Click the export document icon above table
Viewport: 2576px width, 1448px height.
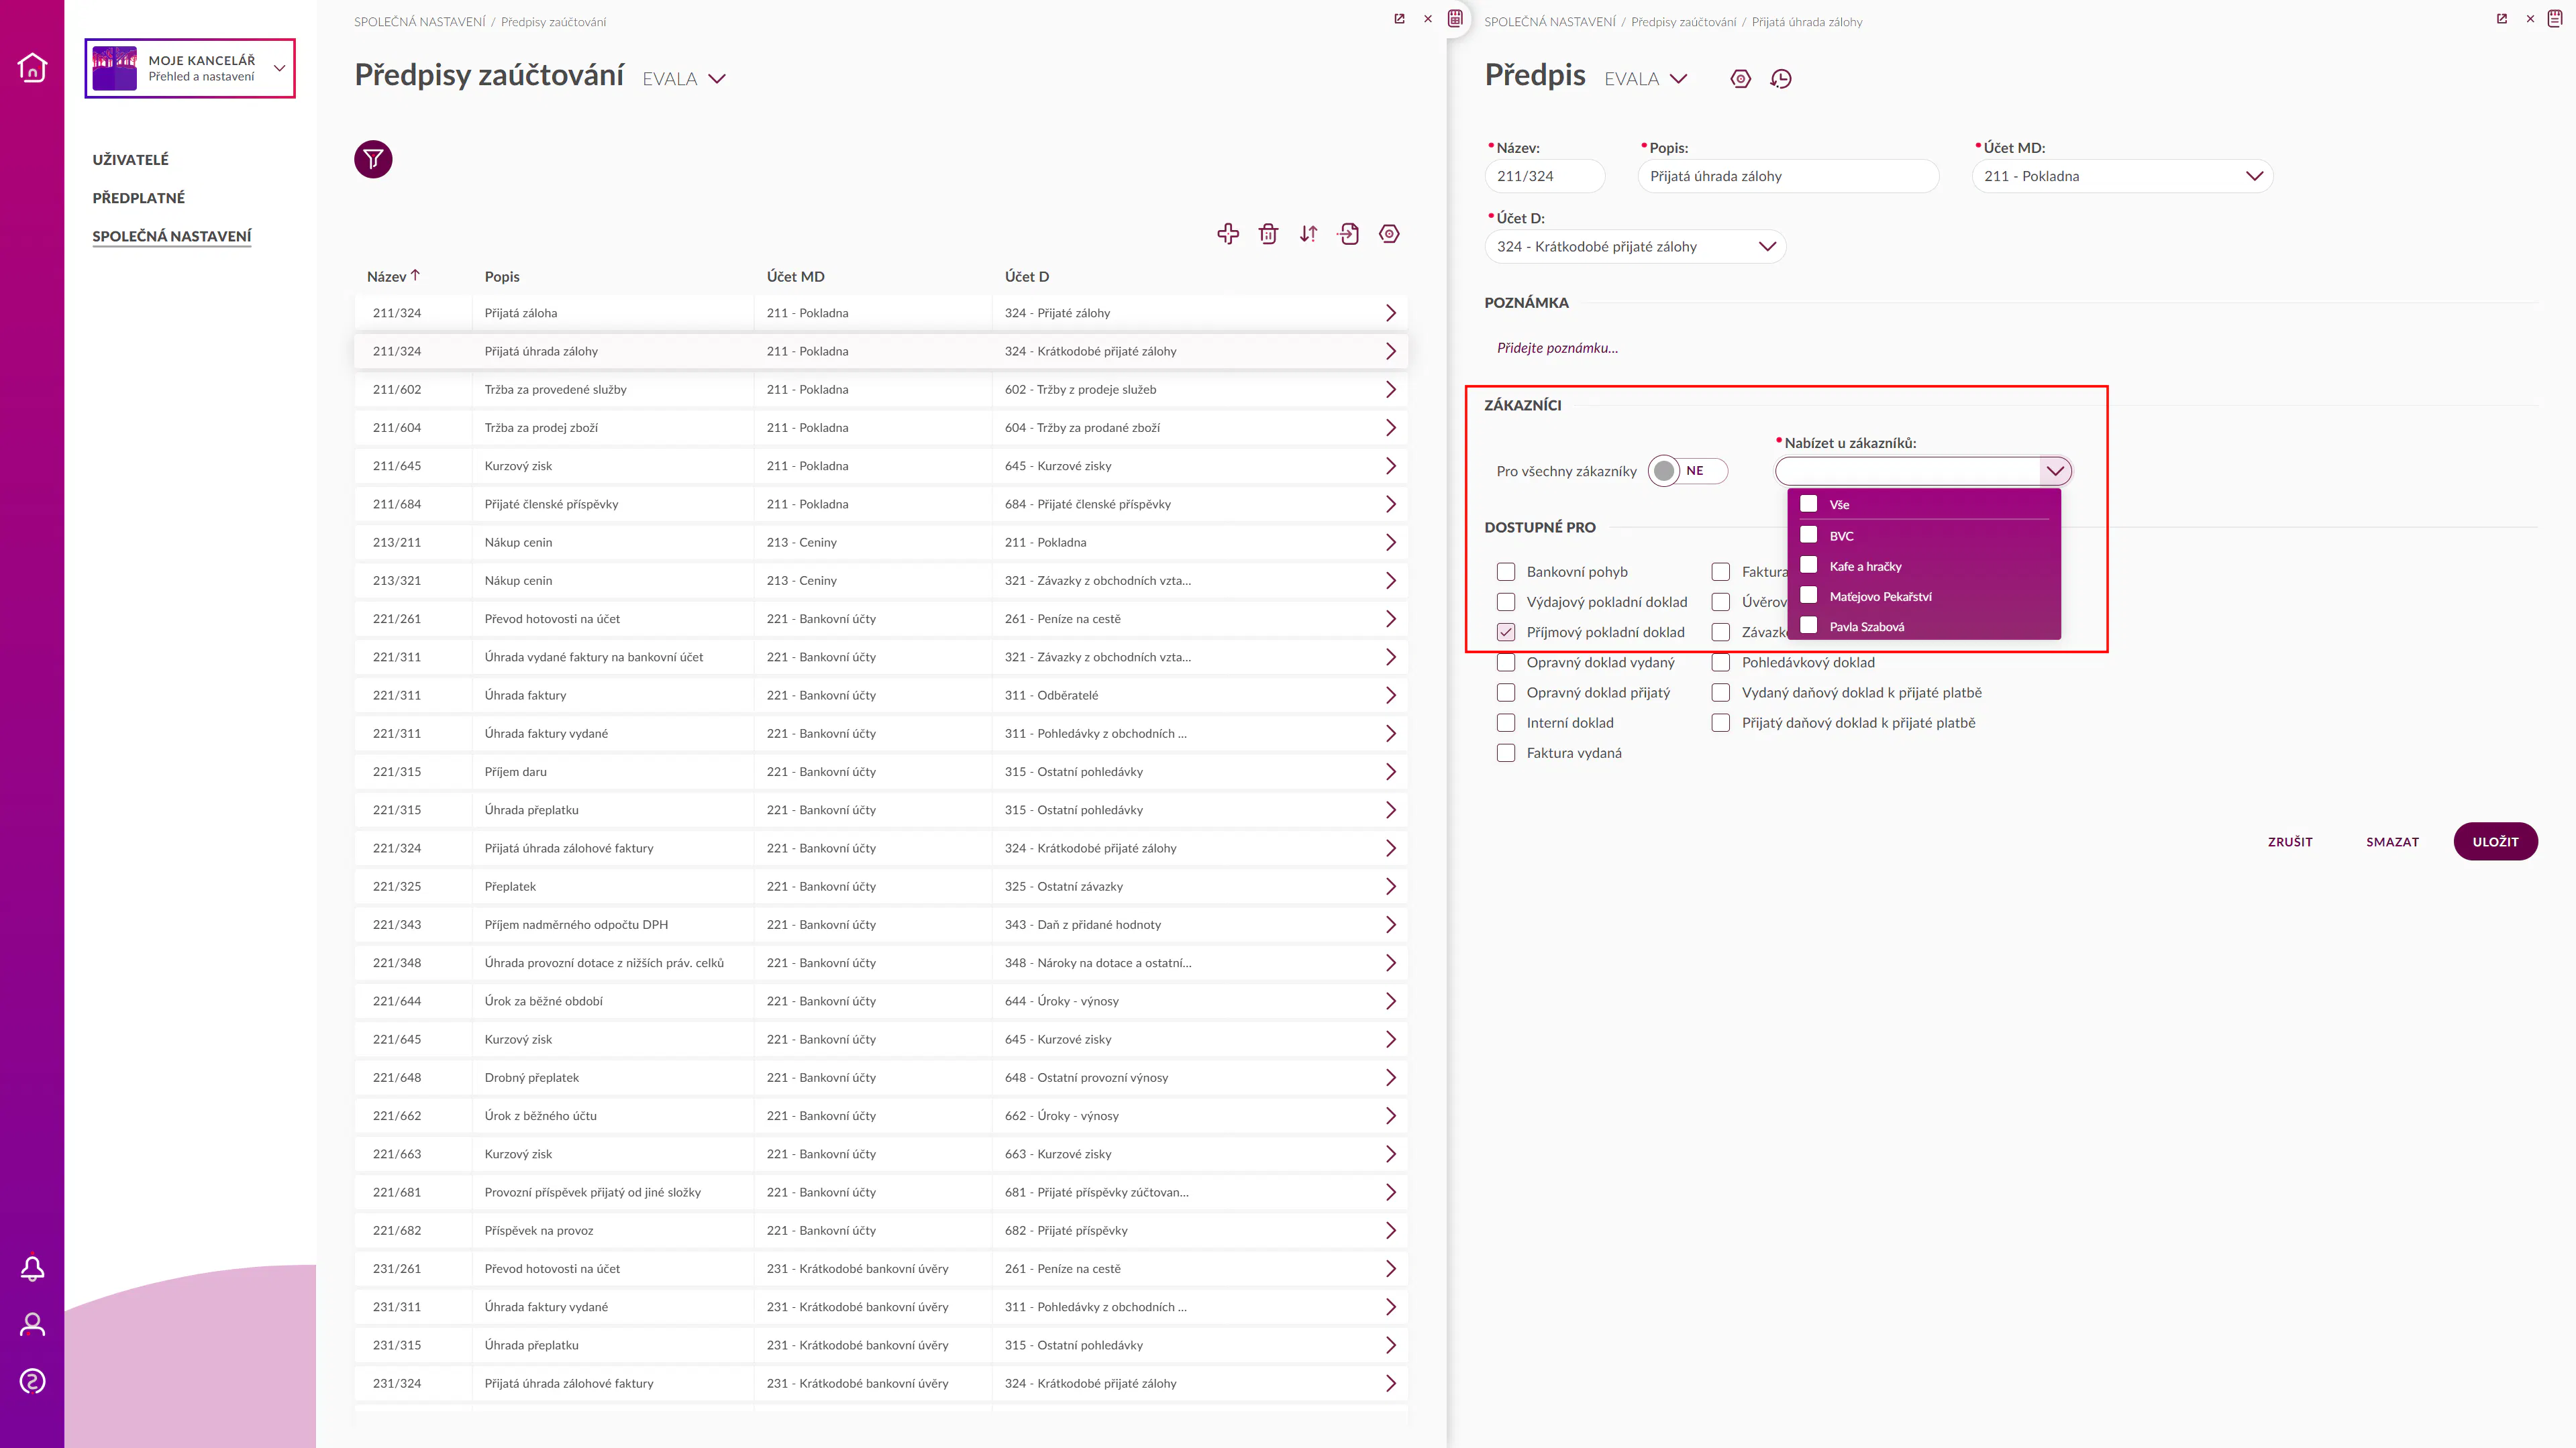(1349, 234)
